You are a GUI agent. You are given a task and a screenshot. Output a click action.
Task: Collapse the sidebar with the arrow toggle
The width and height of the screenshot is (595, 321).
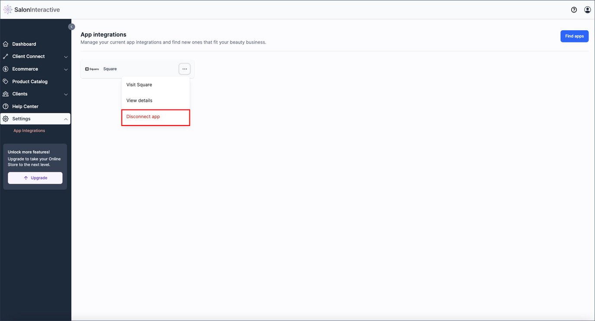71,26
